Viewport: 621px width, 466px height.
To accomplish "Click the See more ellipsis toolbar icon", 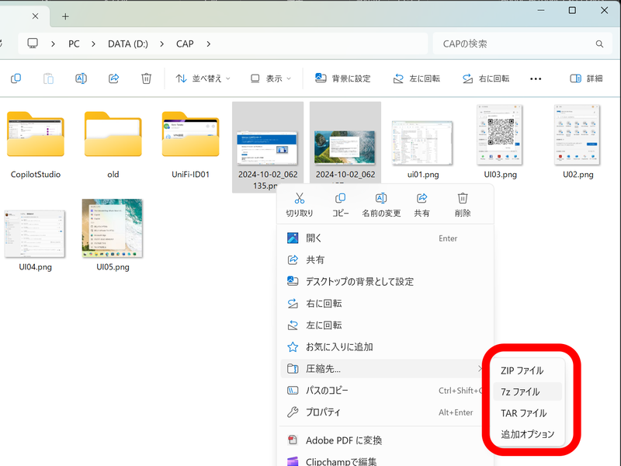I will click(x=535, y=78).
